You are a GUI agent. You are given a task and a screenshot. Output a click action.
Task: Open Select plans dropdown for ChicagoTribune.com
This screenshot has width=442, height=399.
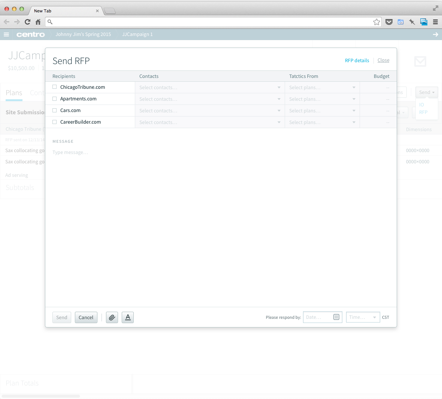click(322, 87)
